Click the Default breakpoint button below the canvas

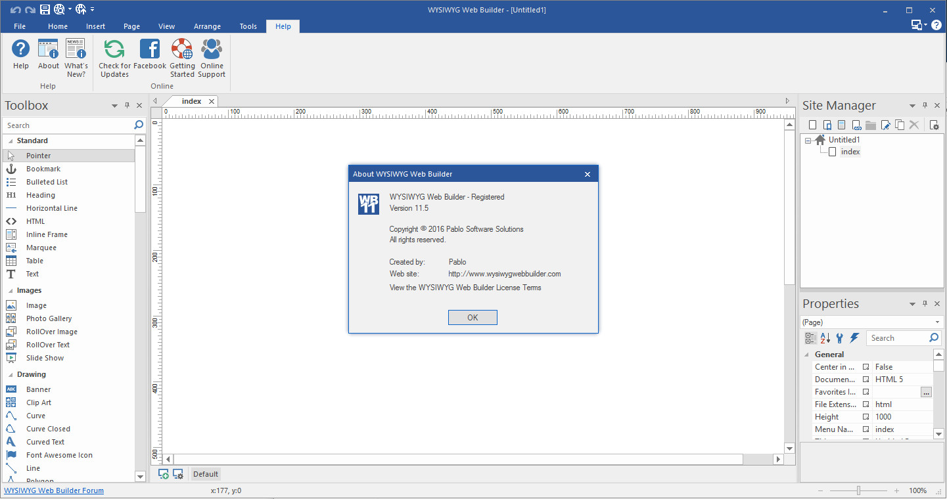point(206,474)
